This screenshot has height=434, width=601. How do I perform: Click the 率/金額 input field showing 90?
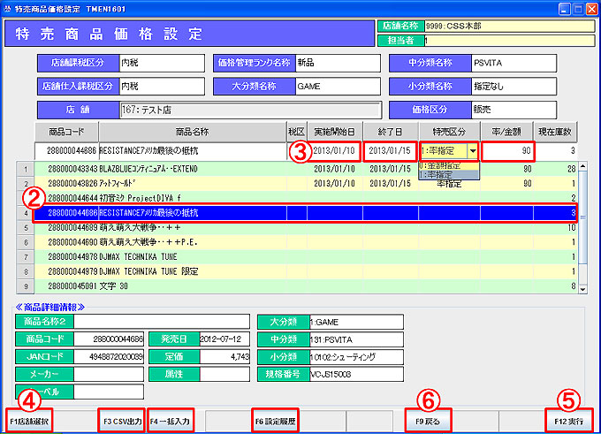pyautogui.click(x=507, y=151)
